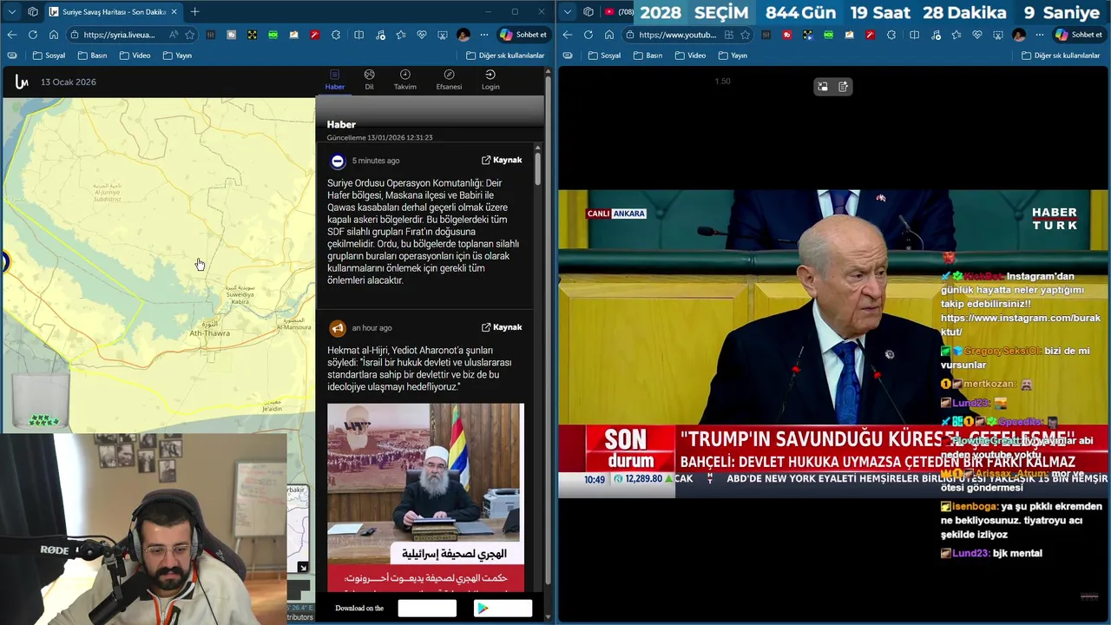This screenshot has height=625, width=1111.
Task: Open Sohbet et Copilot button in left browser
Action: (x=523, y=35)
